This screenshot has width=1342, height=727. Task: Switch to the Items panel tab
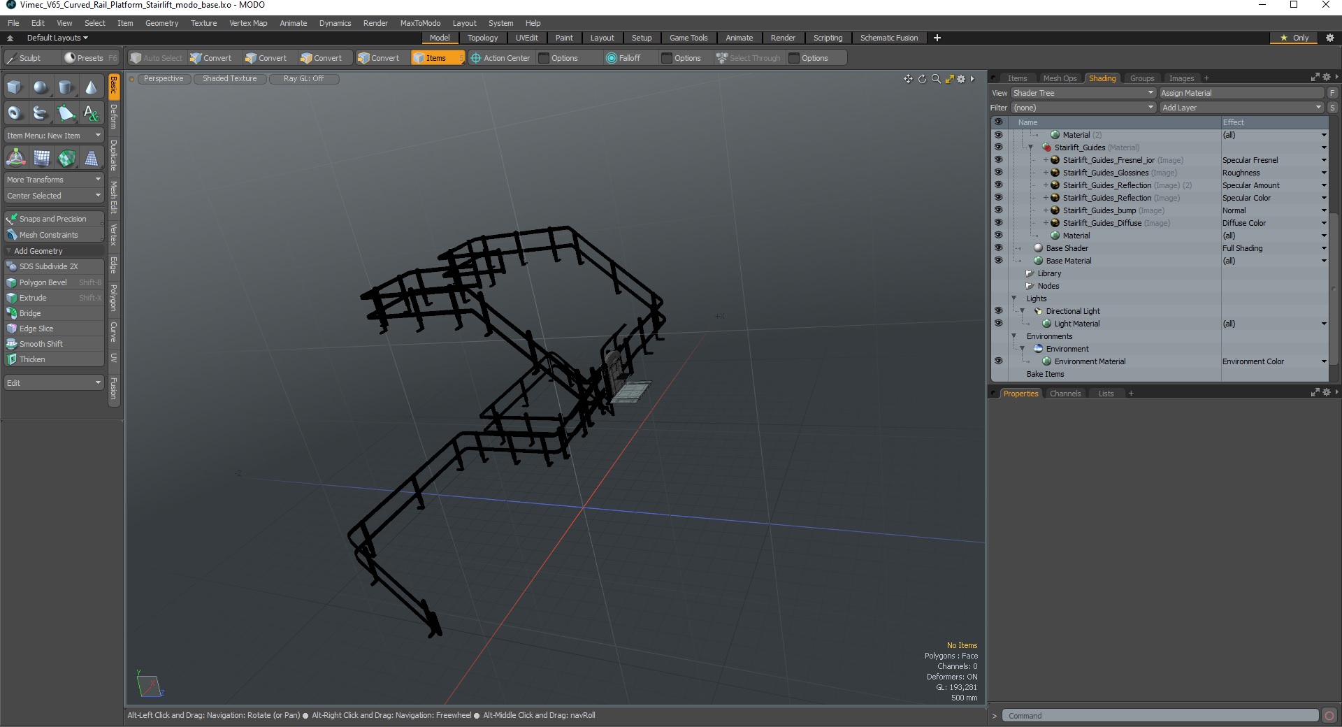[x=1017, y=78]
